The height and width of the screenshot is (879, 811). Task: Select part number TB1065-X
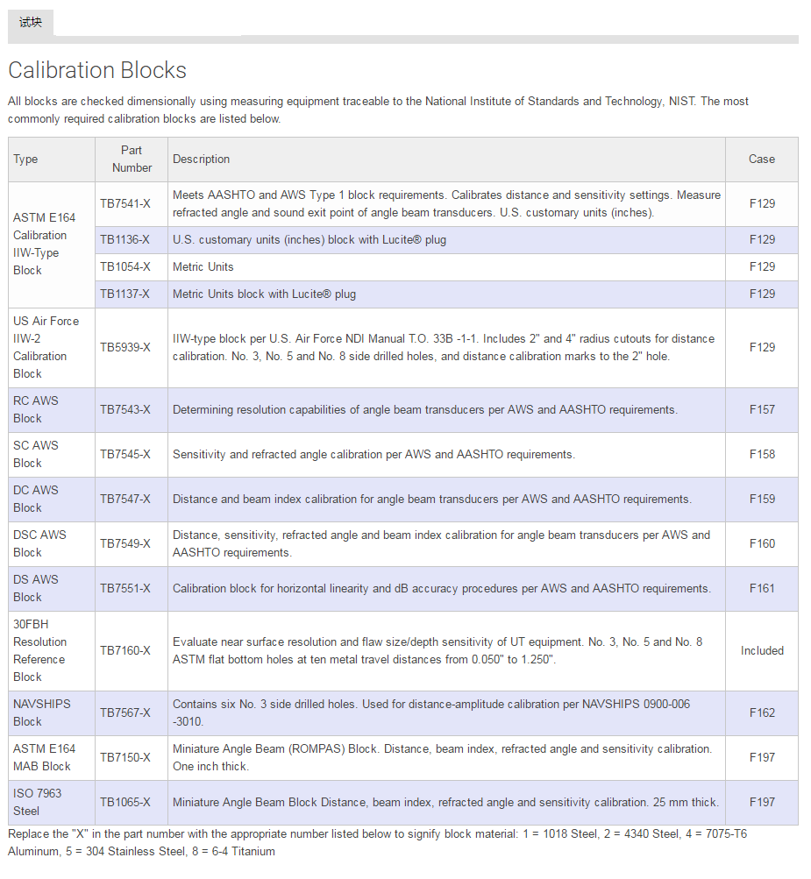coord(125,803)
